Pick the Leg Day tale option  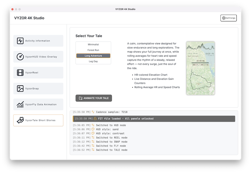pyautogui.click(x=93, y=61)
